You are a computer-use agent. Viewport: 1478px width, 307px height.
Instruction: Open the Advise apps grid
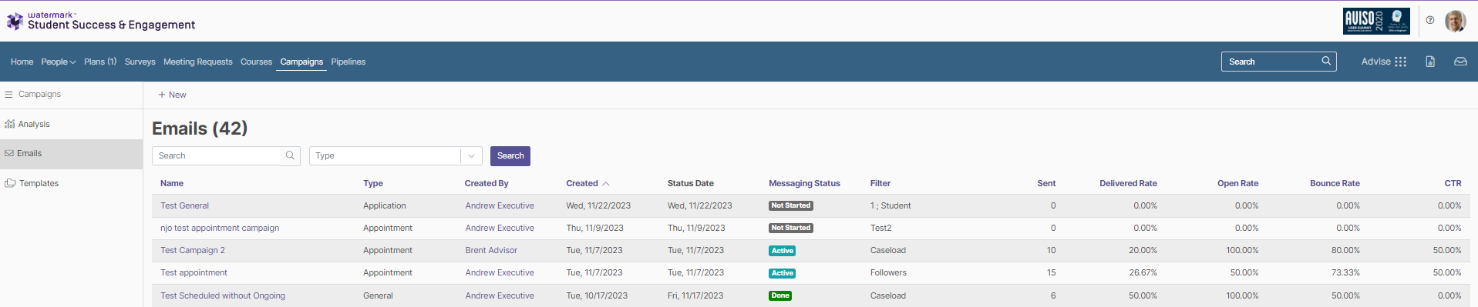click(x=1384, y=62)
